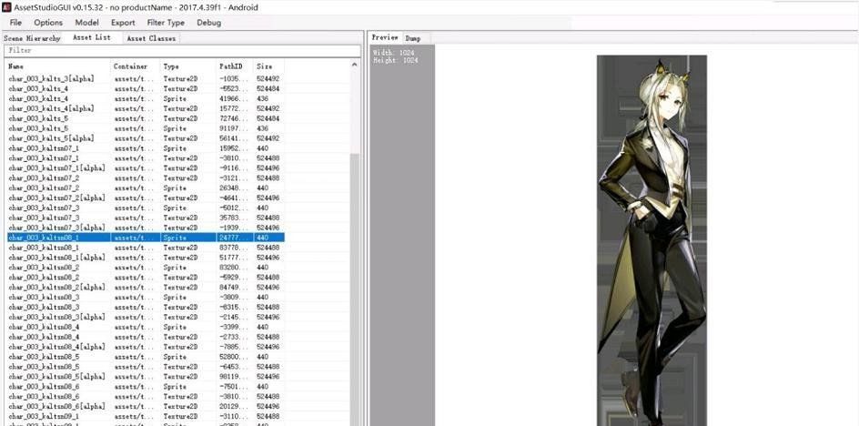Select the Asset List tab
This screenshot has height=426, width=859.
[92, 38]
